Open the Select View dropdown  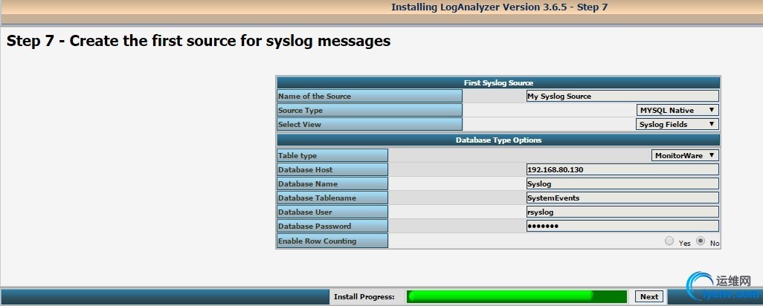[x=677, y=124]
